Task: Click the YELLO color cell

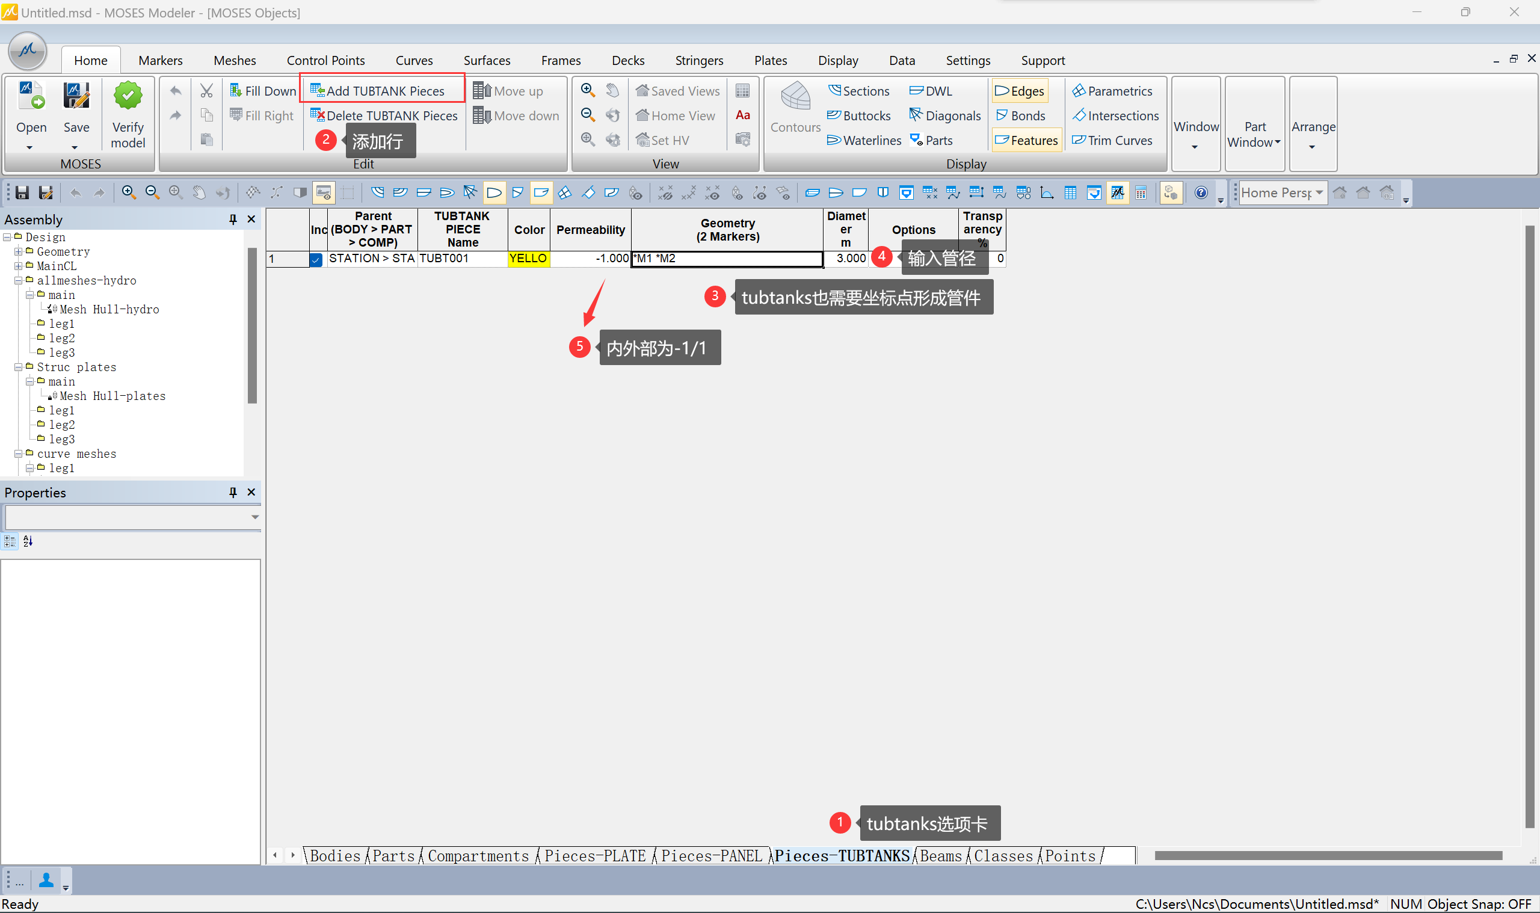Action: tap(529, 259)
